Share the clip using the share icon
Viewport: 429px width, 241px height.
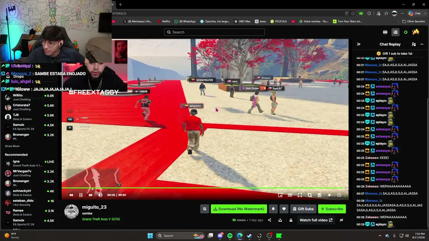click(269, 220)
